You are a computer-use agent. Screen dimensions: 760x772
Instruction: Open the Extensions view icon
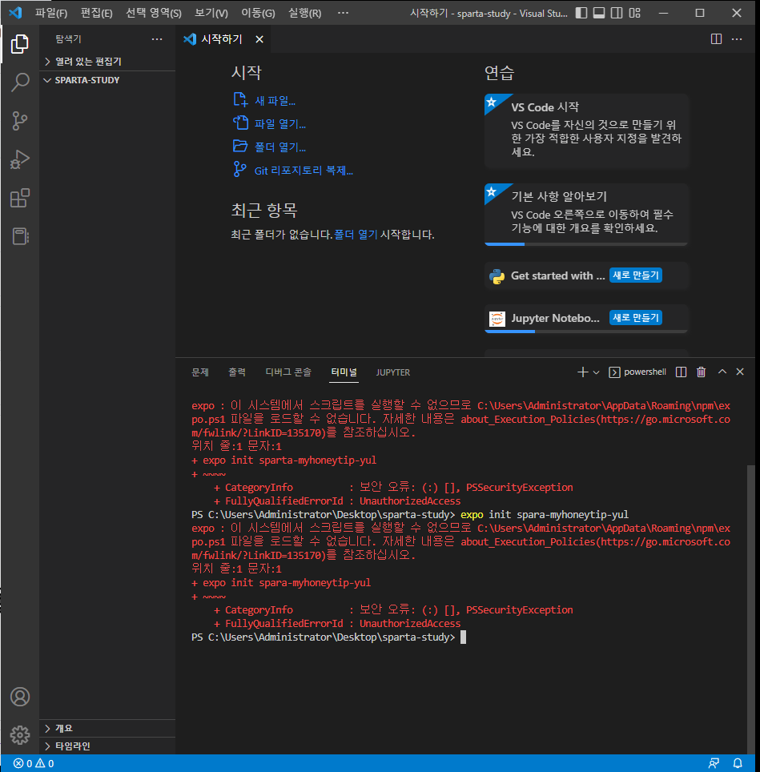click(x=20, y=198)
